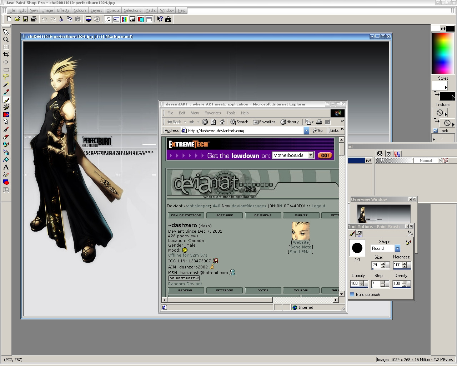Copy selection using the copy icon
457x366 pixels.
pyautogui.click(x=69, y=19)
